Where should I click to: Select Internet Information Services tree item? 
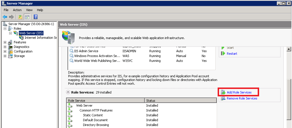pos(41,37)
